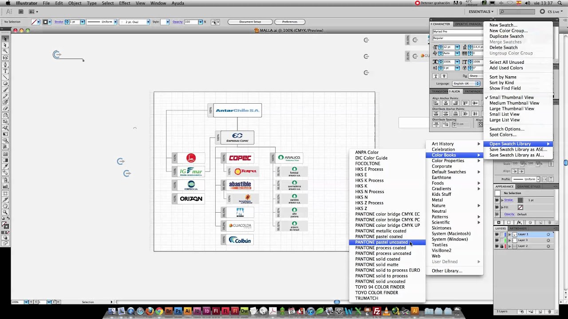The image size is (568, 319).
Task: Choose PANTONE solid coated
Action: (378, 259)
